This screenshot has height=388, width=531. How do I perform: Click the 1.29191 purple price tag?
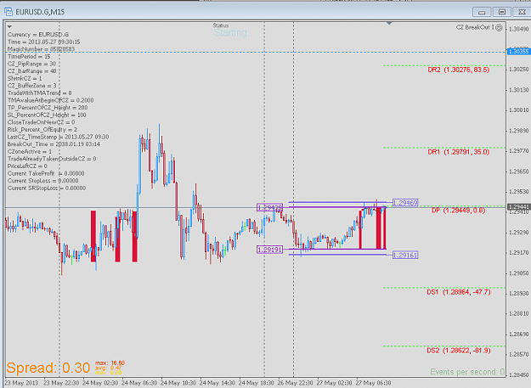(269, 250)
